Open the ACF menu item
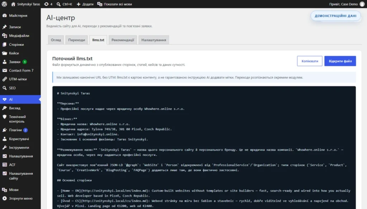Viewport: 367px width, 209px height. coord(20,165)
